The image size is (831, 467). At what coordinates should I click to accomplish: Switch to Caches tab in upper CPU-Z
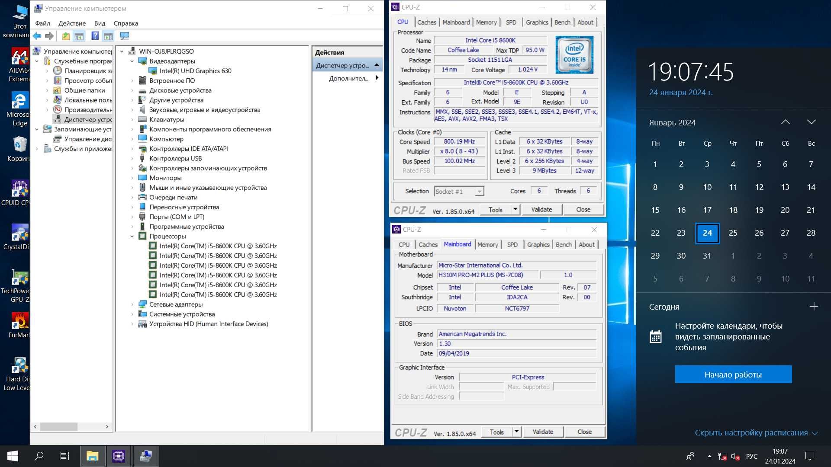click(x=427, y=22)
